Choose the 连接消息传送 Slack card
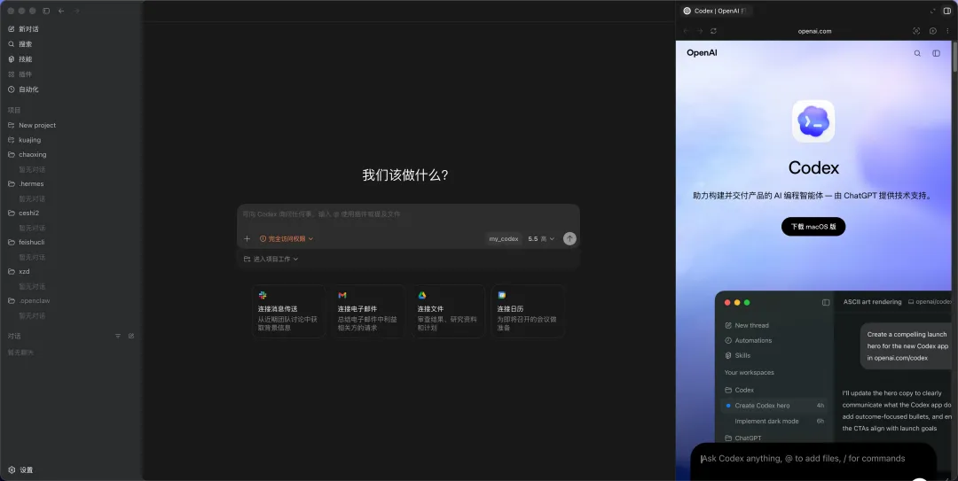The width and height of the screenshot is (958, 481). (x=287, y=311)
